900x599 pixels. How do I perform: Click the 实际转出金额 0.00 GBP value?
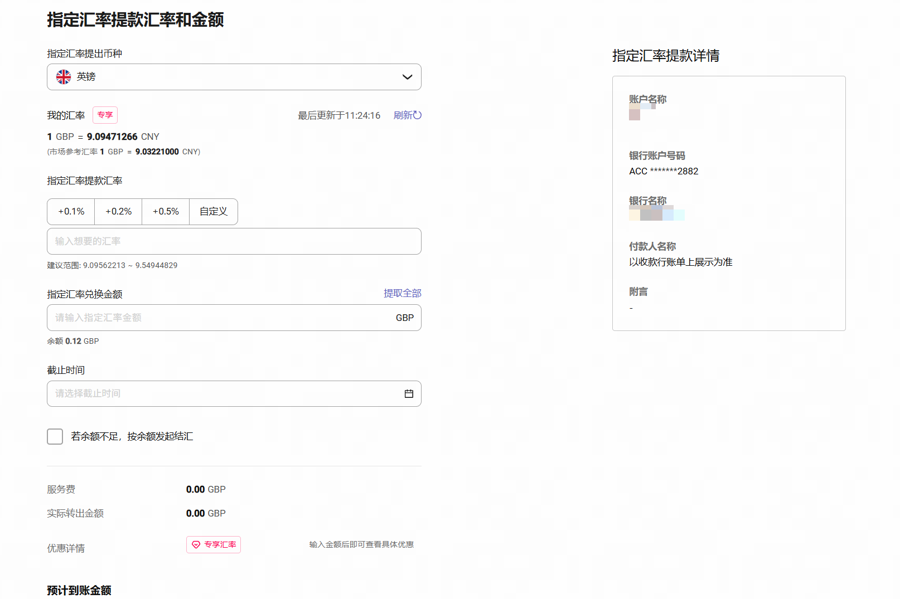[206, 513]
